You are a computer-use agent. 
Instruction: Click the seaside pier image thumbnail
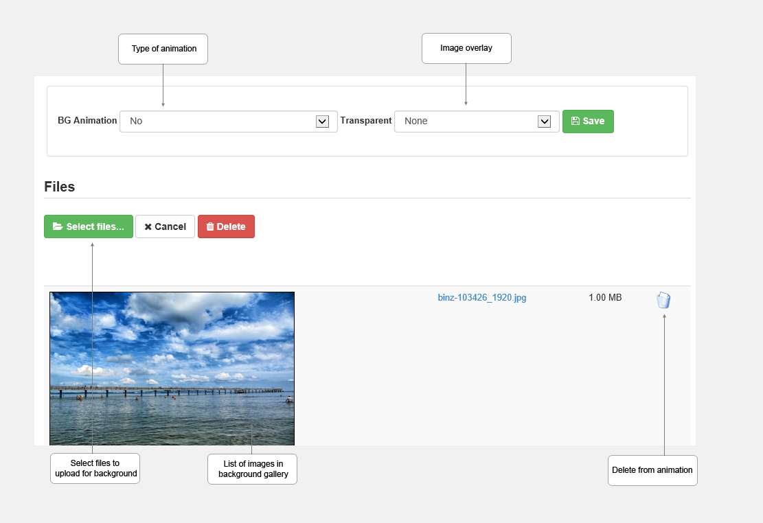pyautogui.click(x=172, y=369)
